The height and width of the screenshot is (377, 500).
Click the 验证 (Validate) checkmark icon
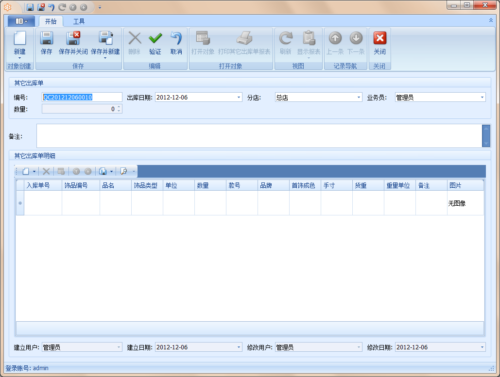[x=155, y=38]
